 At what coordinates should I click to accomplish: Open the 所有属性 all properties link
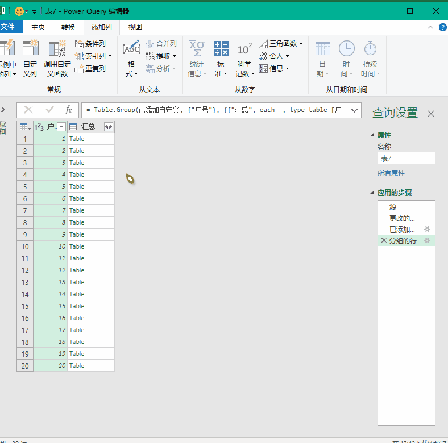click(x=391, y=173)
